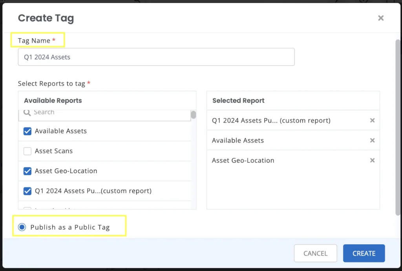The height and width of the screenshot is (271, 402).
Task: Click the search magnifier icon
Action: point(27,112)
